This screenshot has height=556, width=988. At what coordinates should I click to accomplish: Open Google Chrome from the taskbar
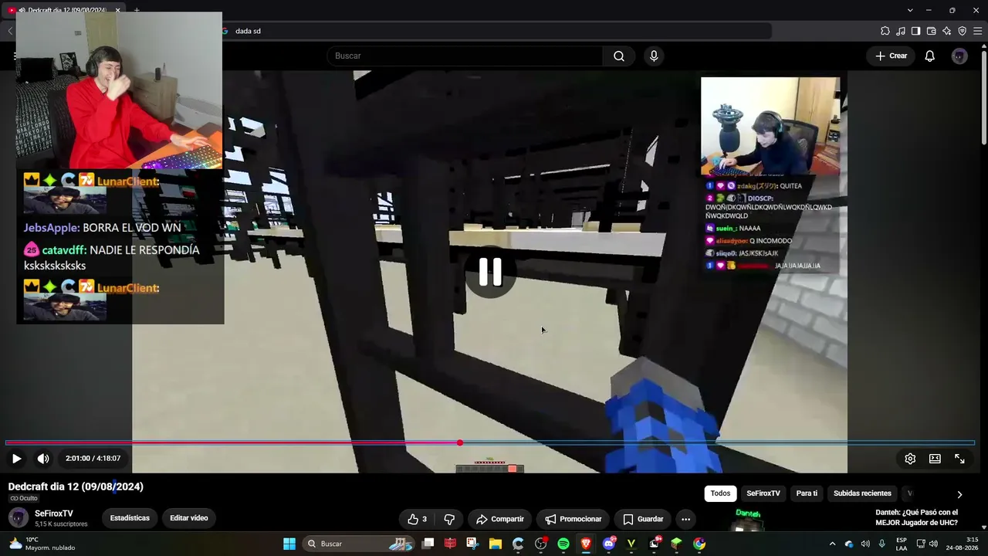[699, 544]
